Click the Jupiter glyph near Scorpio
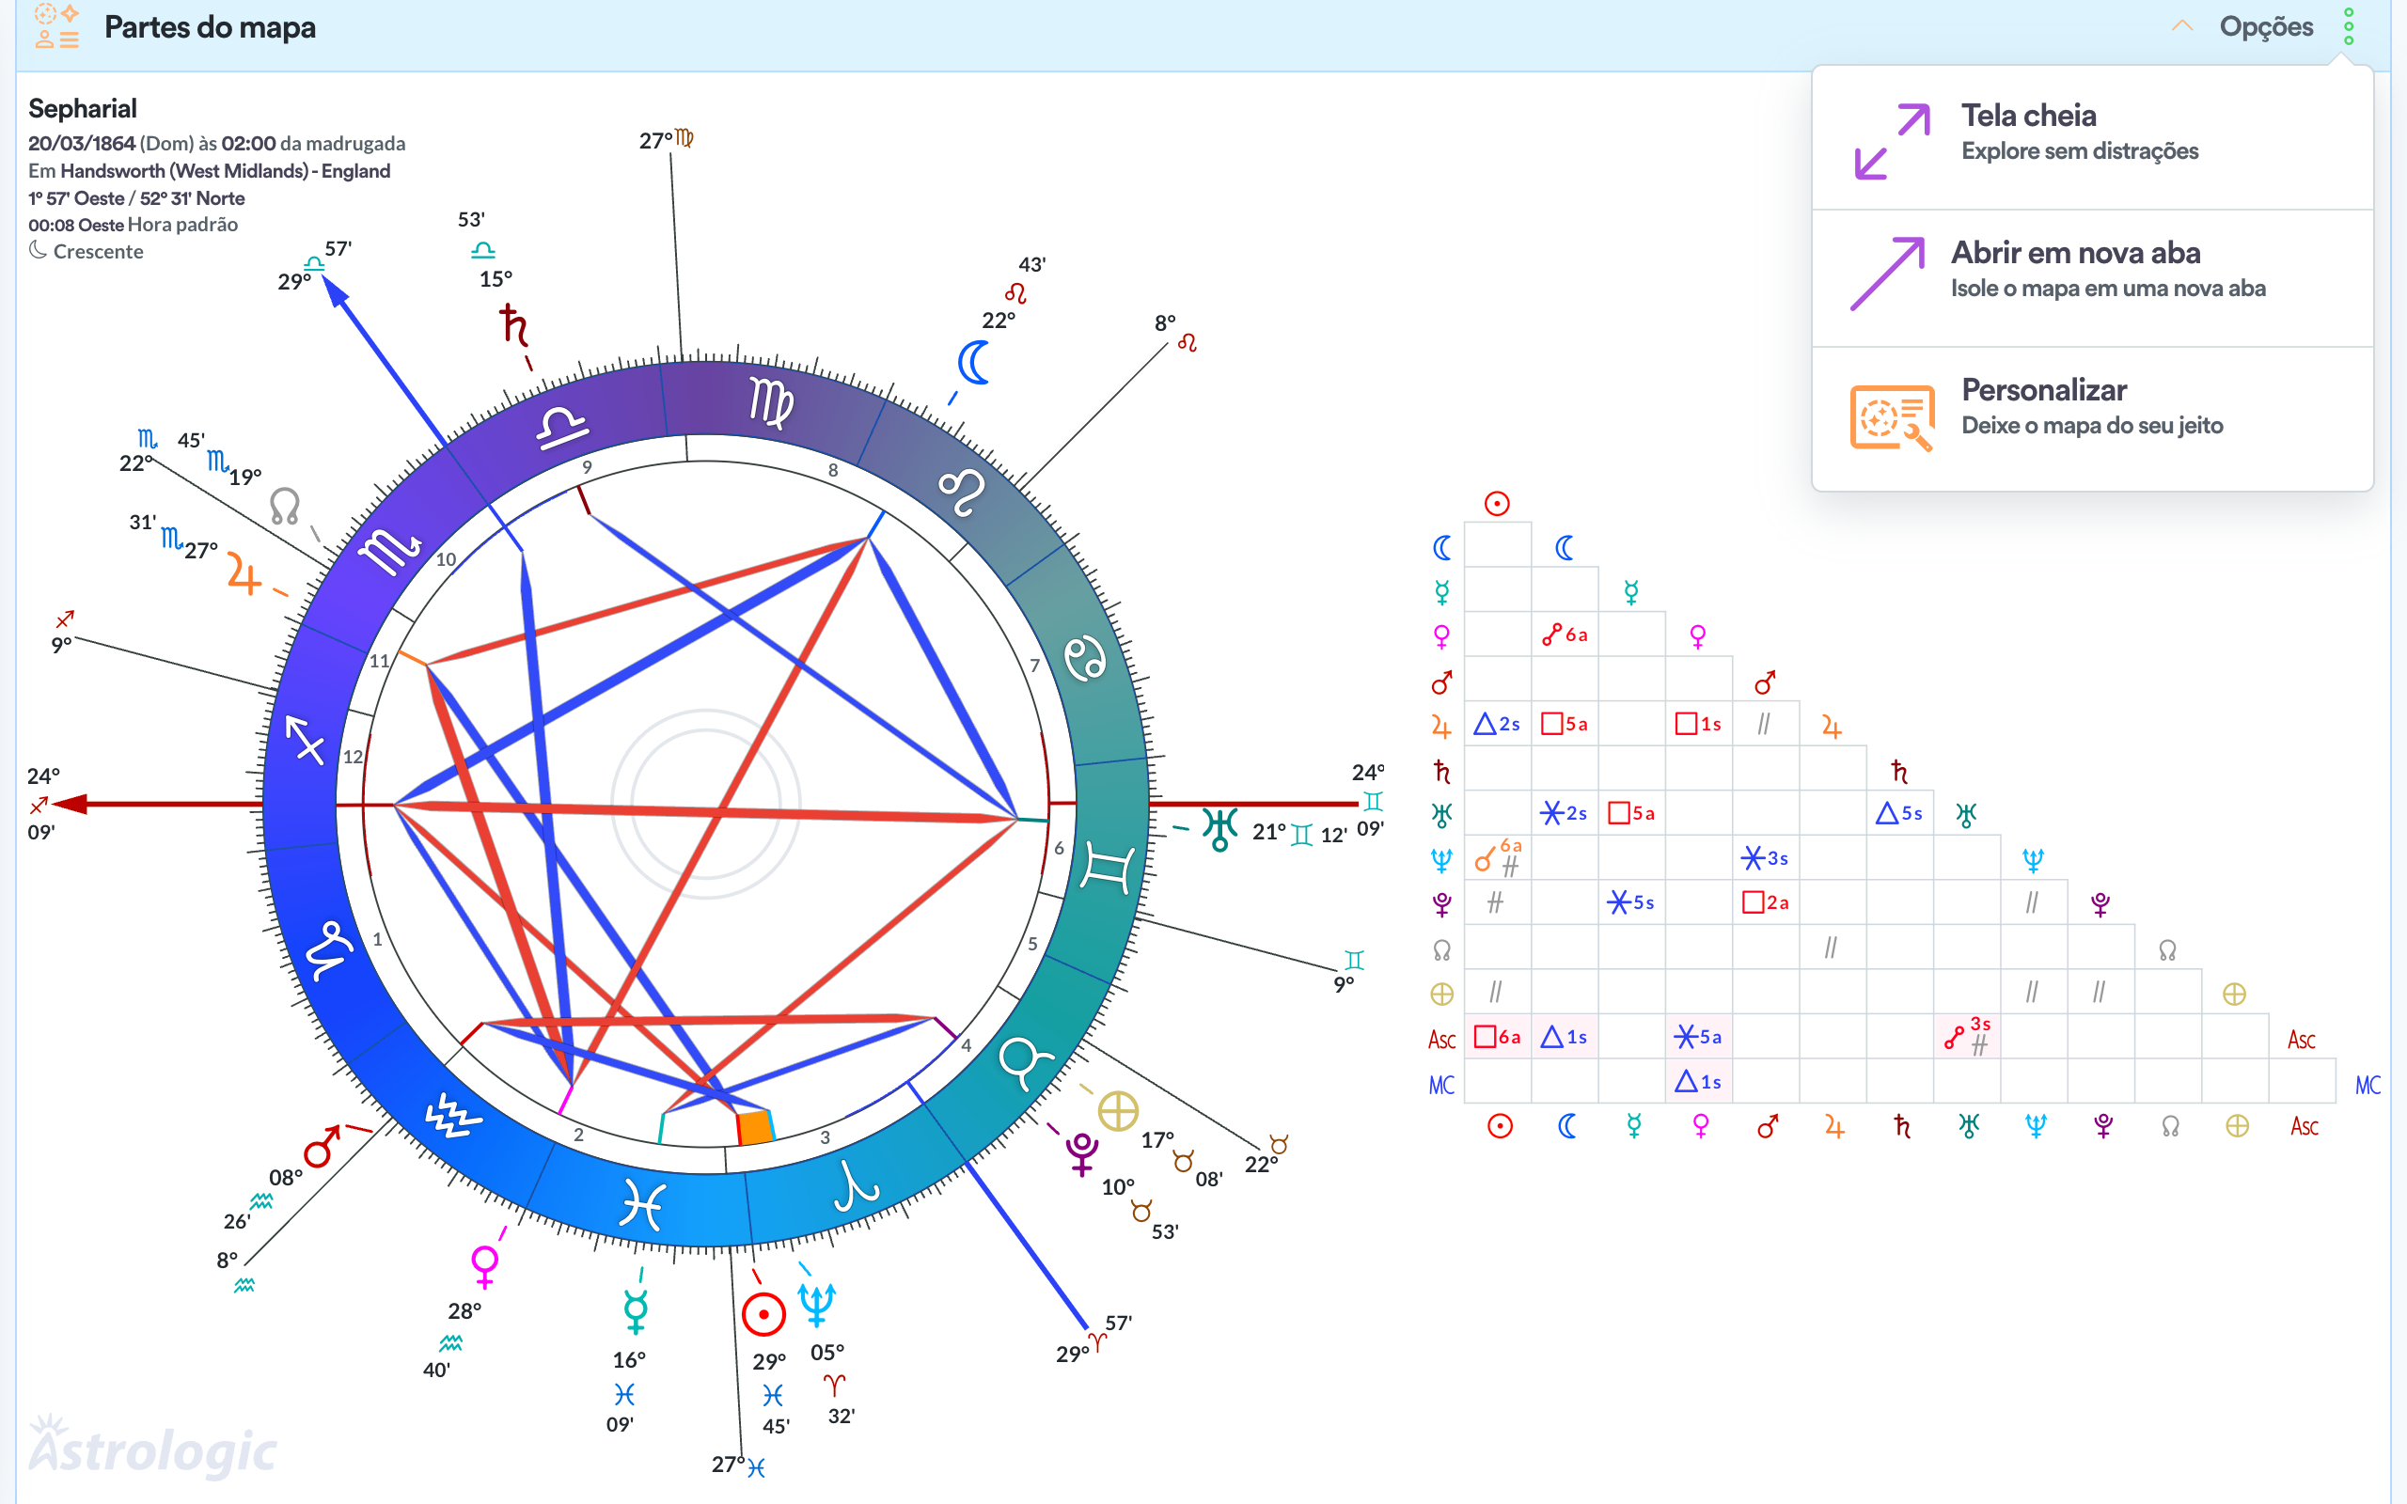The width and height of the screenshot is (2407, 1504). [x=243, y=574]
